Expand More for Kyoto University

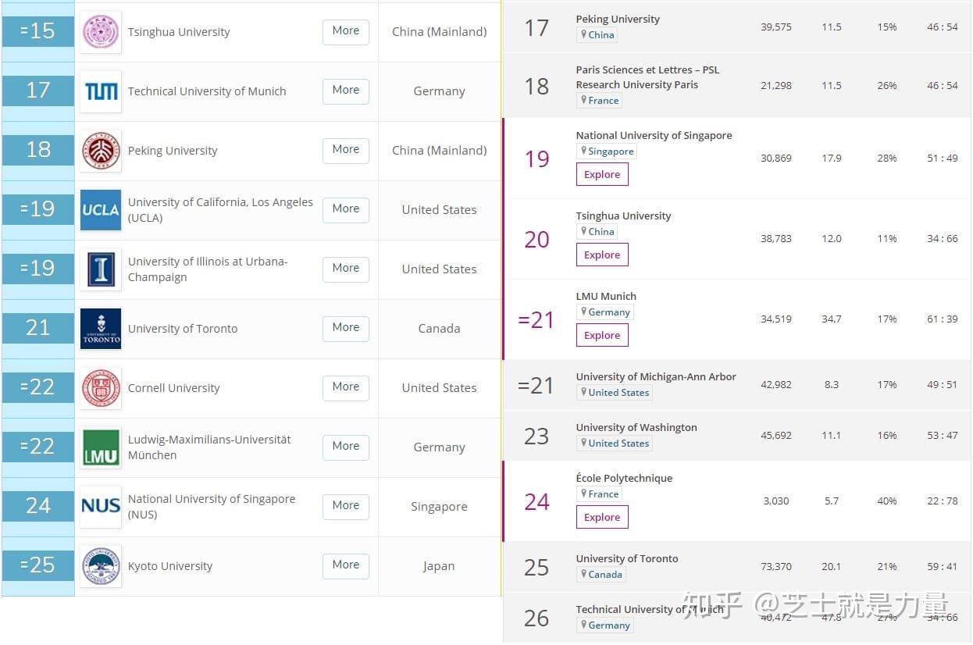pyautogui.click(x=345, y=565)
